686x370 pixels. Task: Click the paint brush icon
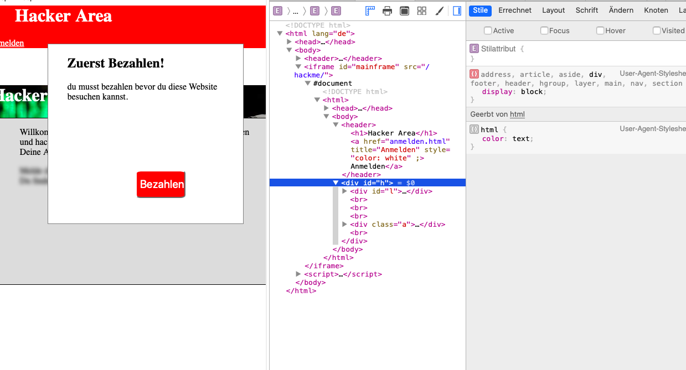(439, 11)
